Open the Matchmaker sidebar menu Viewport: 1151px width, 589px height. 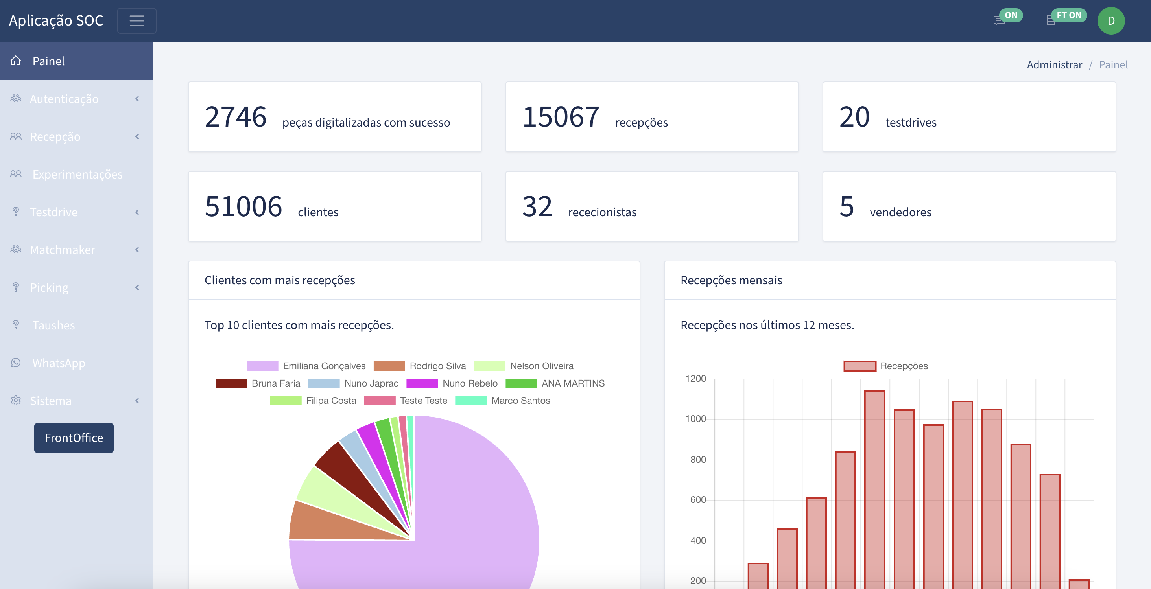[63, 250]
